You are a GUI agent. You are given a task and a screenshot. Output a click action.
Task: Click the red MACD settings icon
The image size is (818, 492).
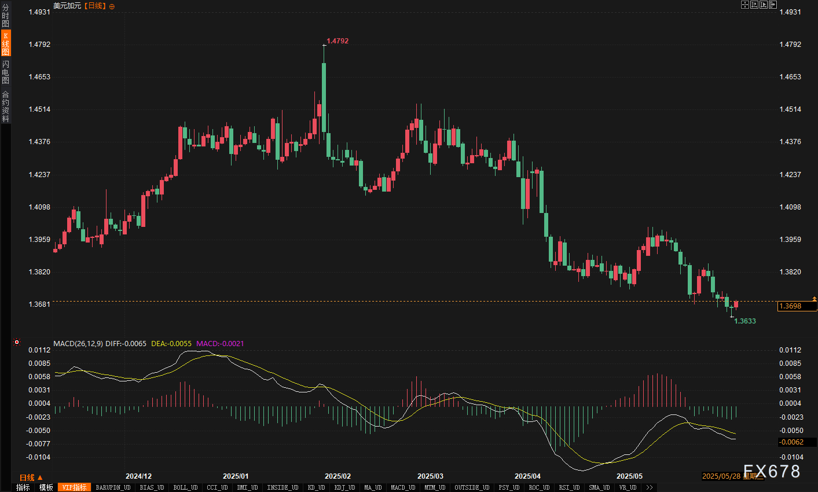17,342
